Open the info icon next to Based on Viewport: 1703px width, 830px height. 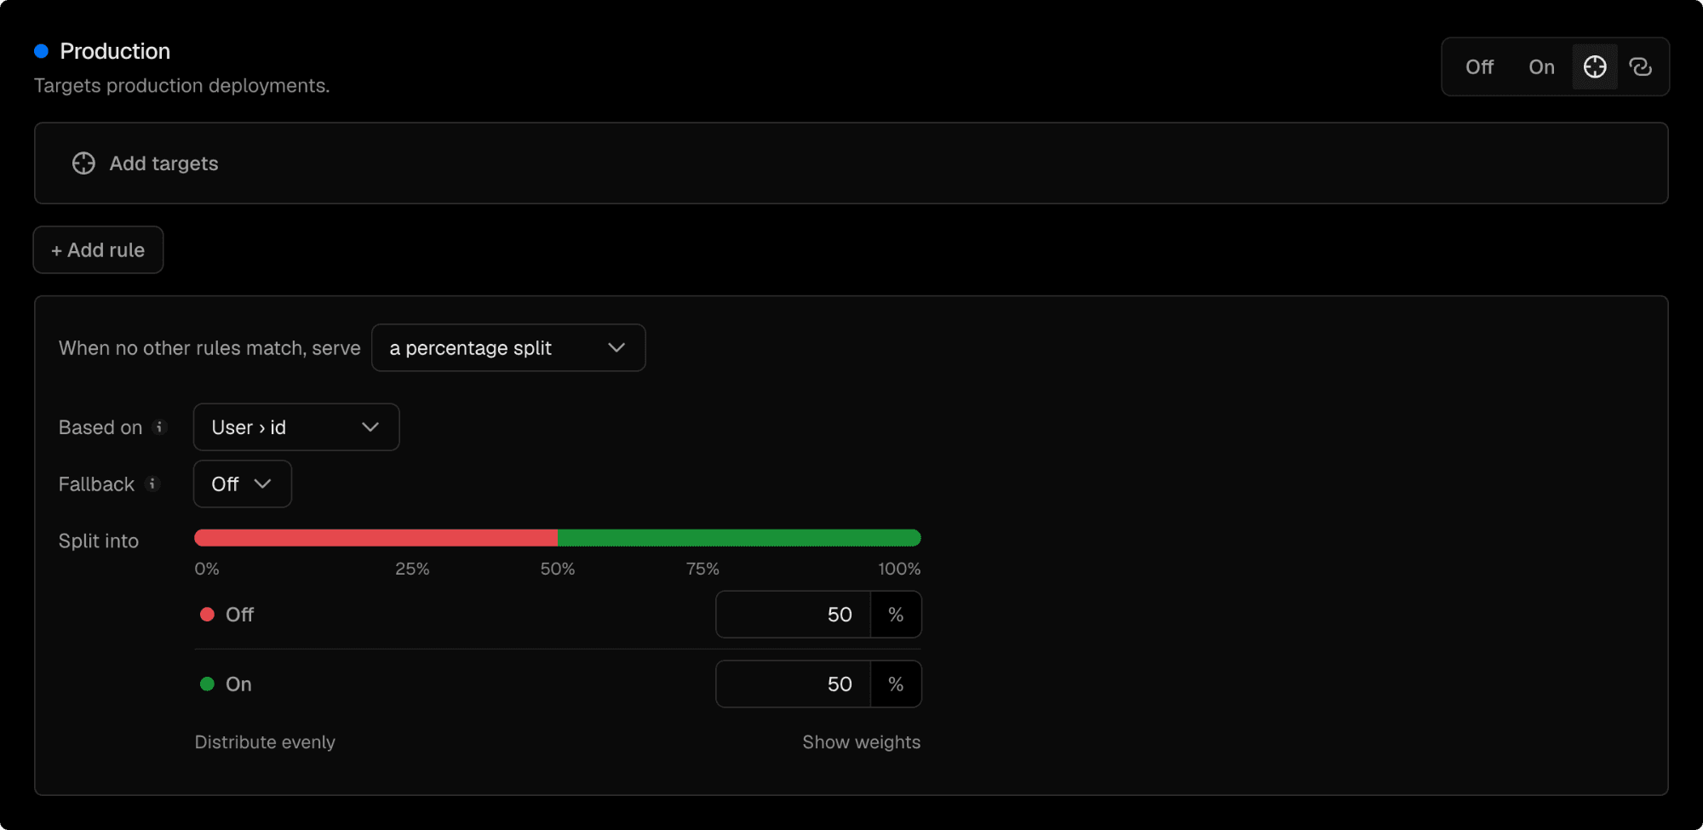pos(159,427)
